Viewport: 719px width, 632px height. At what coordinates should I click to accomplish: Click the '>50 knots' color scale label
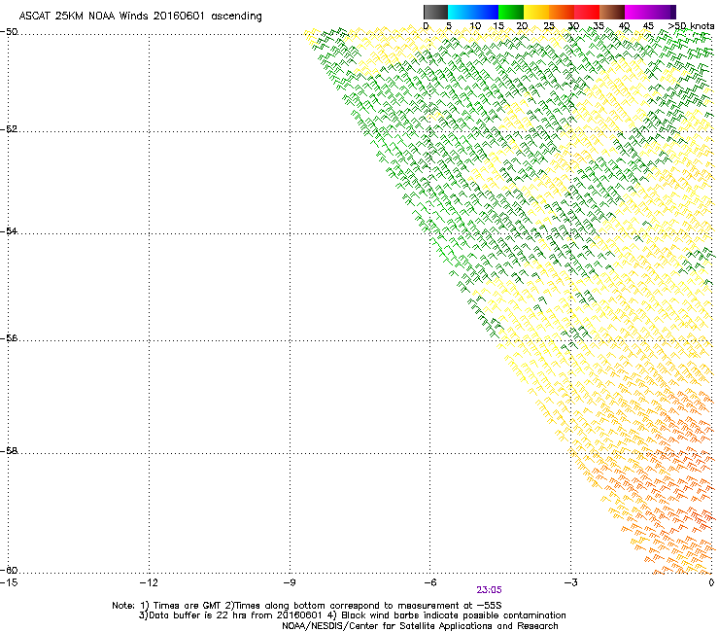coord(691,26)
